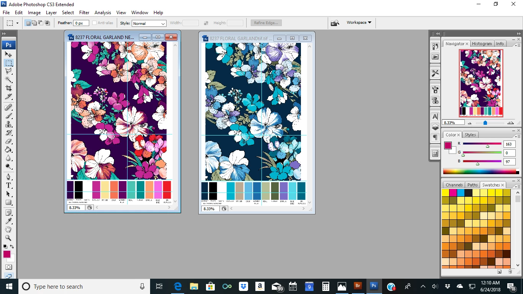Image resolution: width=523 pixels, height=294 pixels.
Task: Open Adobe Bridge from options bar
Action: point(335,23)
